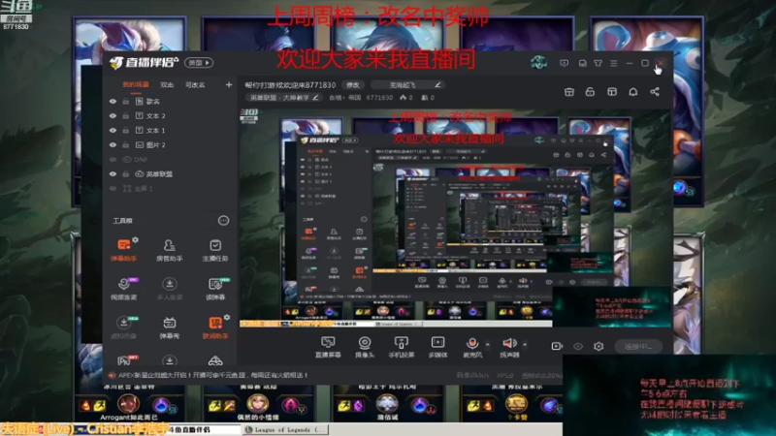Toggle the preview eye icon near 连接中
776x436 pixels.
click(x=577, y=346)
